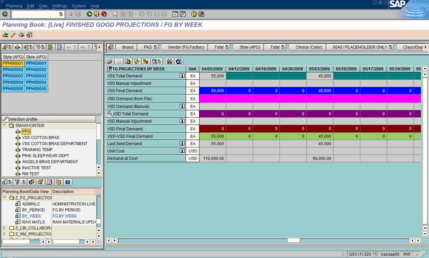429x258 pixels.
Task: Click the Hide Selector green arrow icon
Action: (x=5, y=35)
